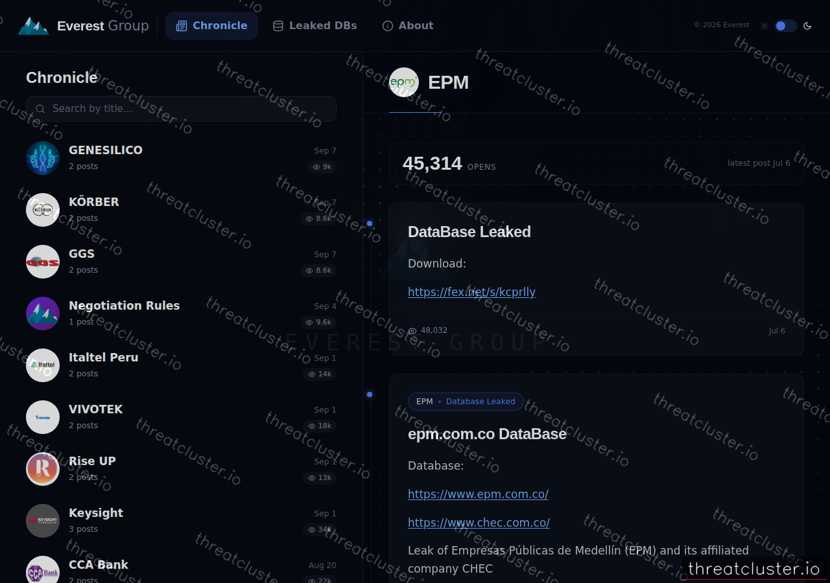The height and width of the screenshot is (583, 830).
Task: Open the www.chec.com.co link
Action: (x=479, y=523)
